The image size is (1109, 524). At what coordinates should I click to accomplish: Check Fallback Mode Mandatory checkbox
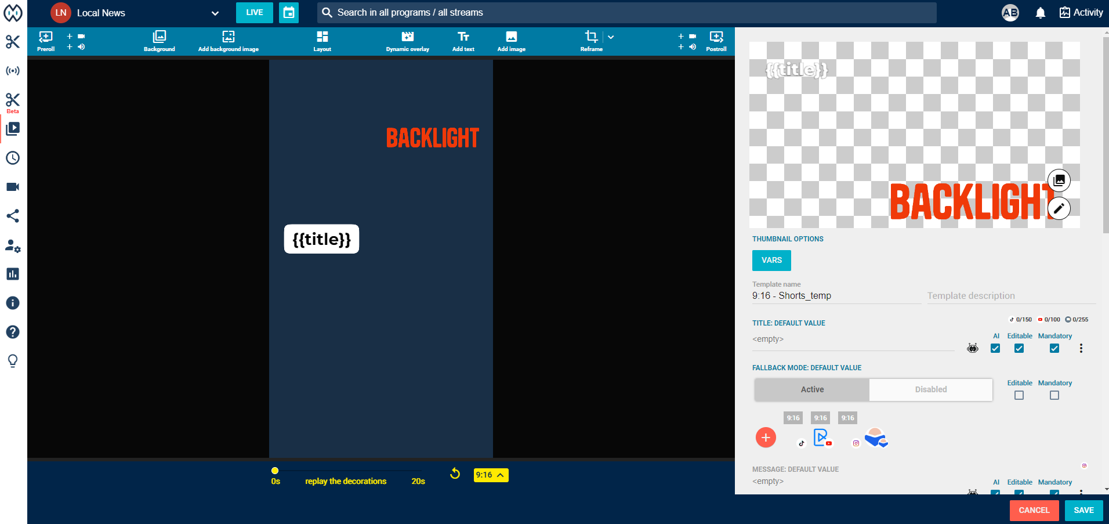pos(1054,395)
